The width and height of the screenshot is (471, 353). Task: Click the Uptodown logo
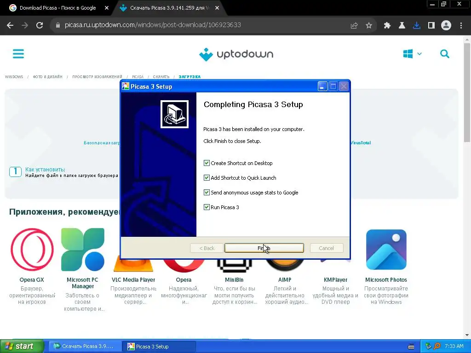pos(236,54)
